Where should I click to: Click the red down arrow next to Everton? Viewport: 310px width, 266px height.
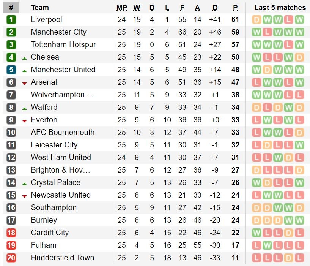pos(24,120)
